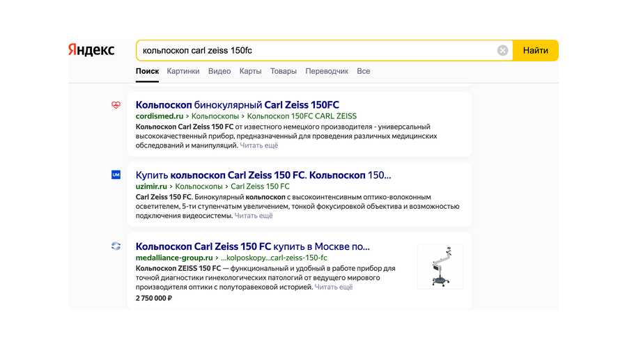Show all services via Все
627x348 pixels.
(x=364, y=71)
